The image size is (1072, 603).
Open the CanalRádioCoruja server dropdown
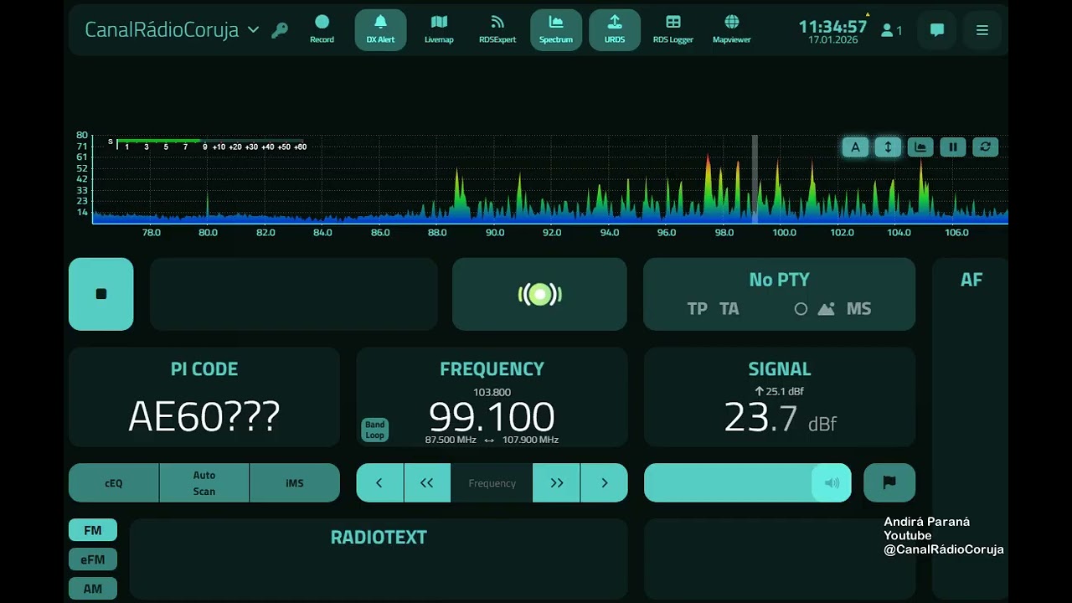(173, 30)
